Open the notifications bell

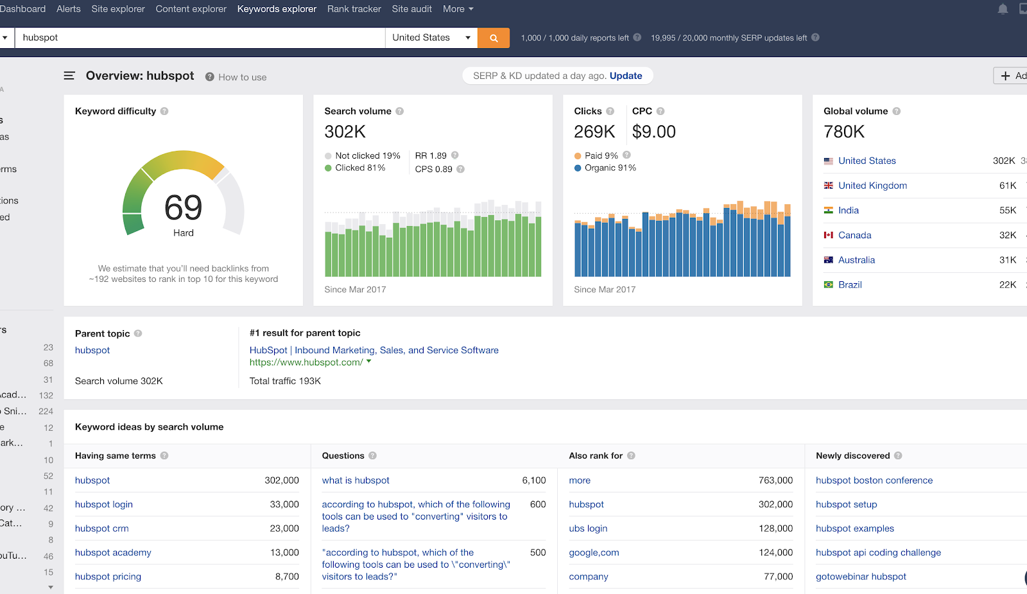[x=1003, y=9]
